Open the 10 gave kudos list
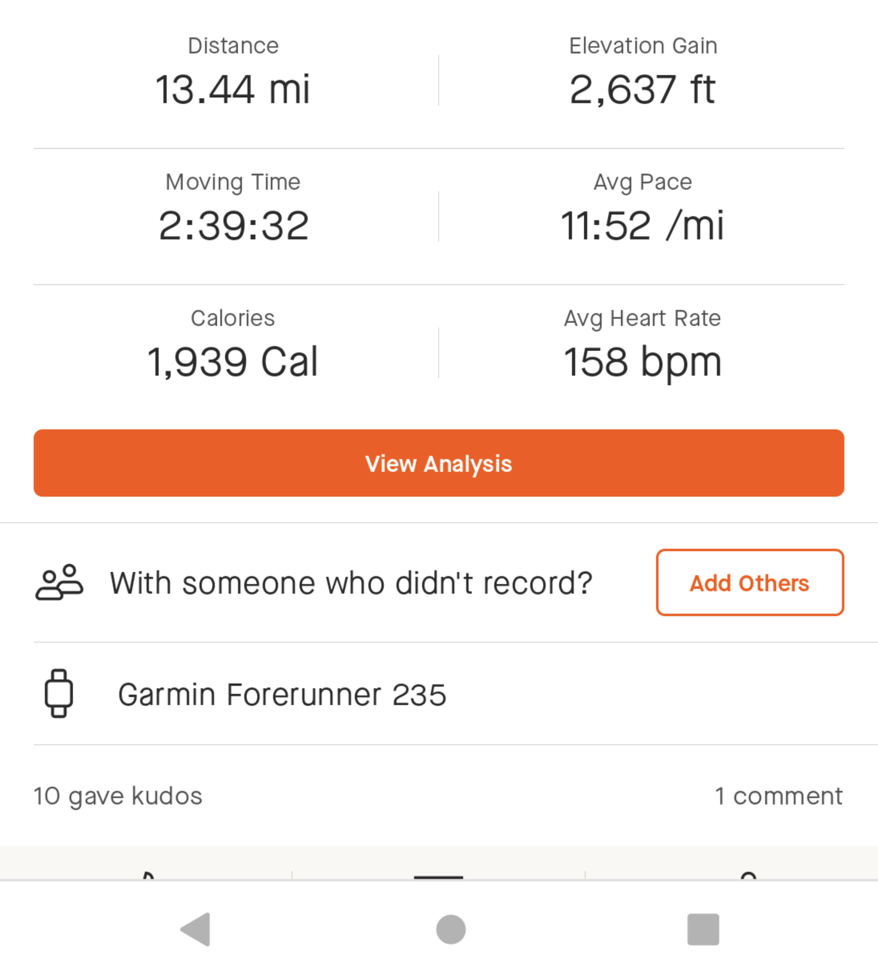Image resolution: width=878 pixels, height=980 pixels. pyautogui.click(x=118, y=796)
